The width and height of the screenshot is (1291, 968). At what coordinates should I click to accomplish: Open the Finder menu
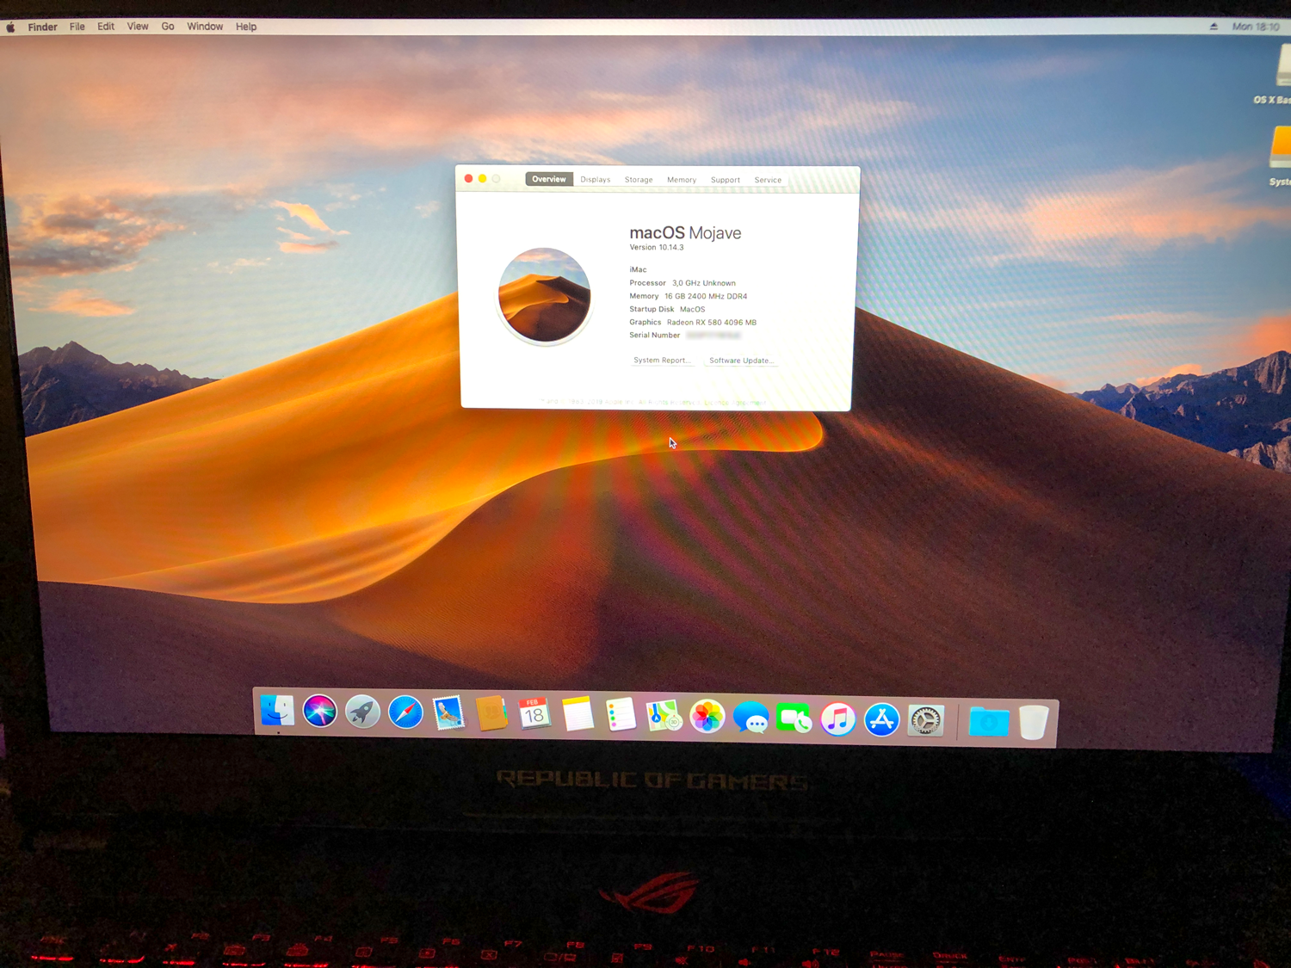tap(42, 27)
